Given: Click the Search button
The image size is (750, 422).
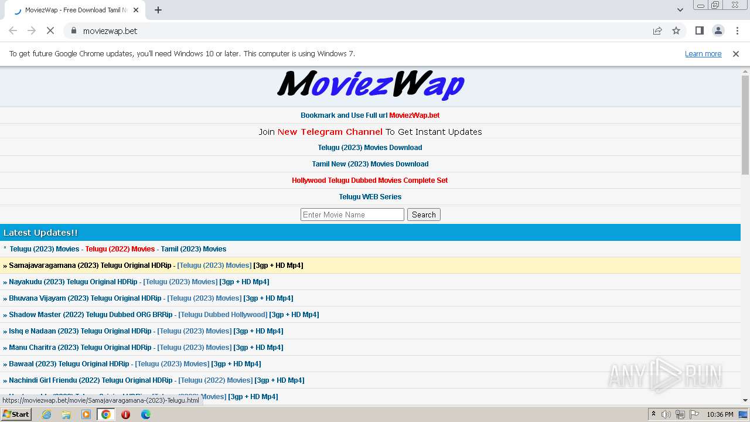Looking at the screenshot, I should point(424,215).
